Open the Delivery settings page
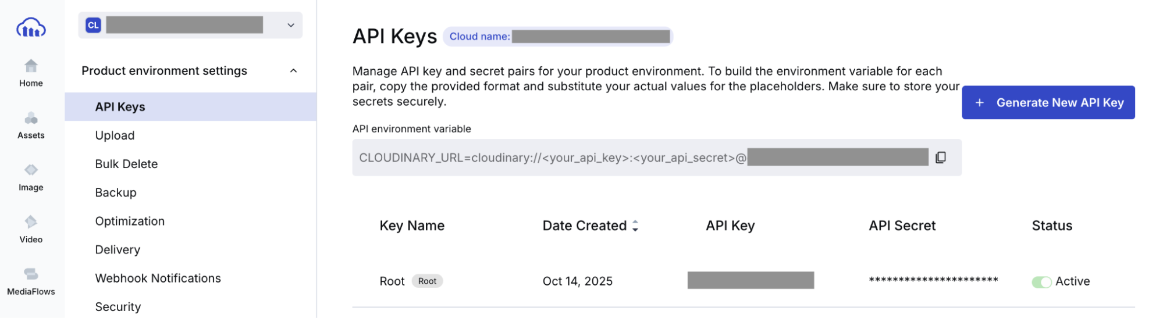Screen dimensions: 1163x318 [118, 249]
